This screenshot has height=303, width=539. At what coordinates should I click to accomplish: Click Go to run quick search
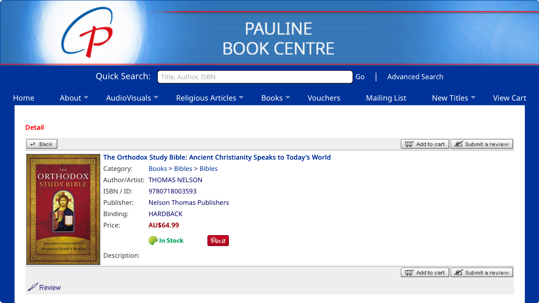tap(360, 77)
